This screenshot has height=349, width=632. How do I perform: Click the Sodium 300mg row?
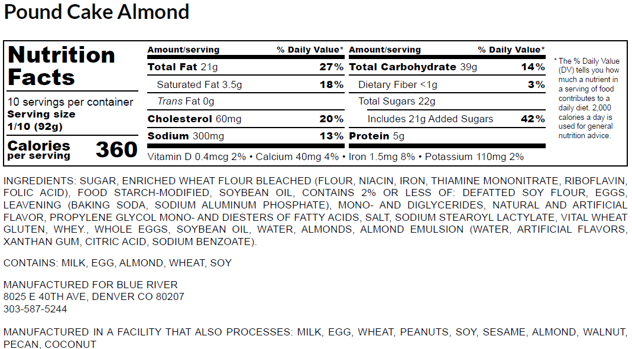[x=186, y=136]
